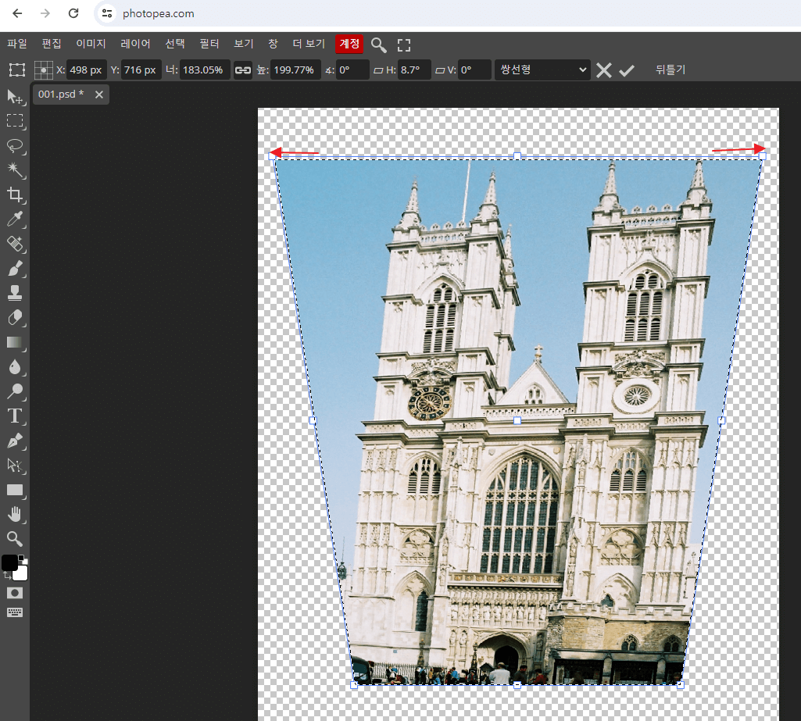The image size is (801, 721).
Task: Select the Clone Stamp tool
Action: (x=14, y=293)
